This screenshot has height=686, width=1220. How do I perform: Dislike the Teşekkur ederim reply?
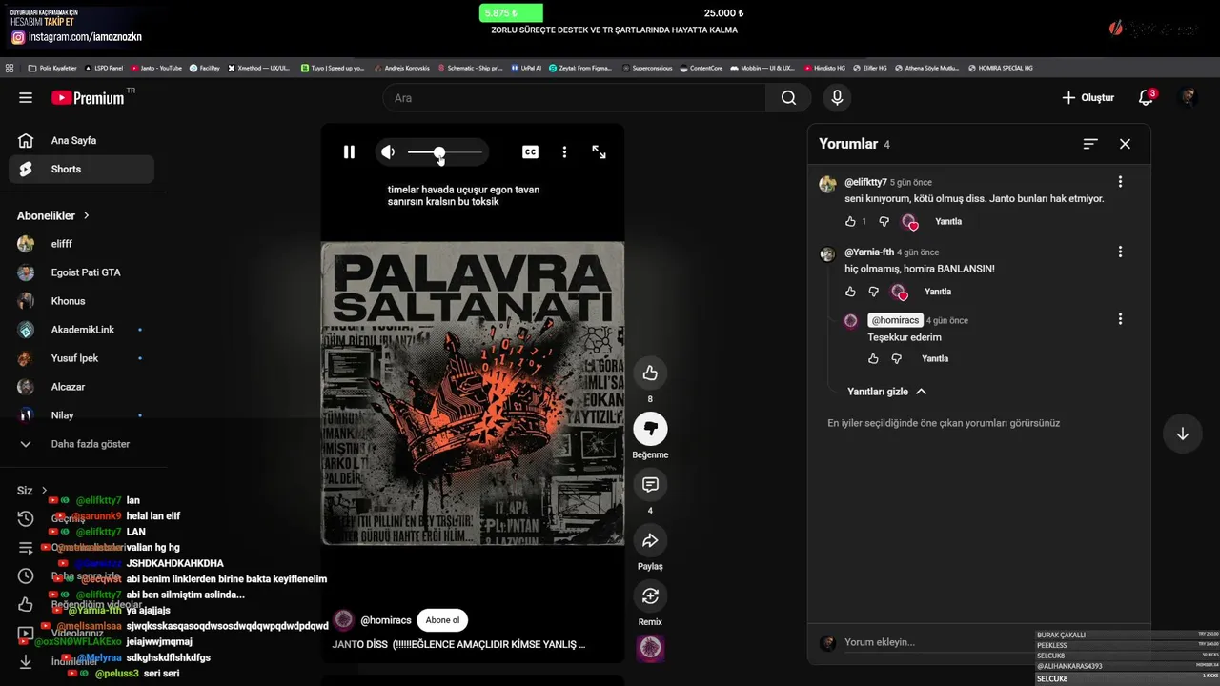(896, 358)
